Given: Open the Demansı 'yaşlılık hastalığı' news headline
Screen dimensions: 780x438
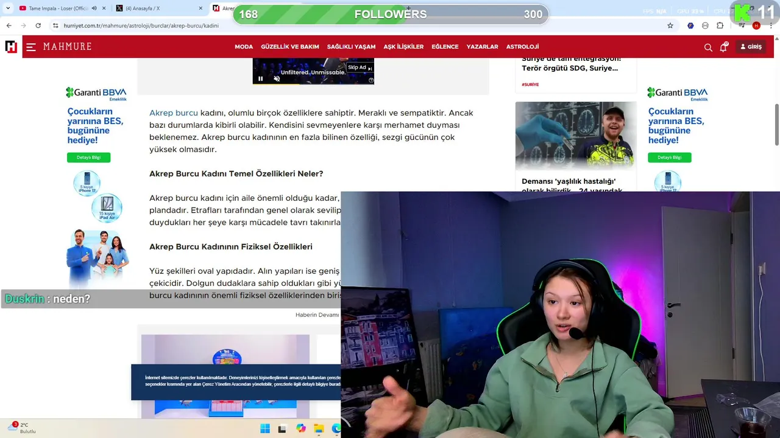Looking at the screenshot, I should coord(572,186).
